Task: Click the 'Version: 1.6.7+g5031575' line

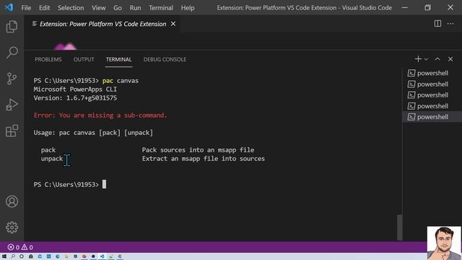Action: click(x=75, y=98)
